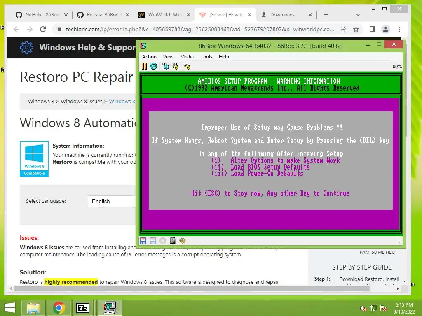Click the horizontal scrollbar in Chrome

[192, 288]
